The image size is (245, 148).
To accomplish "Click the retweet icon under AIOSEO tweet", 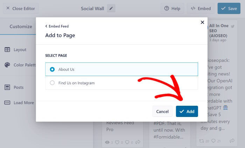I will 202,141.
